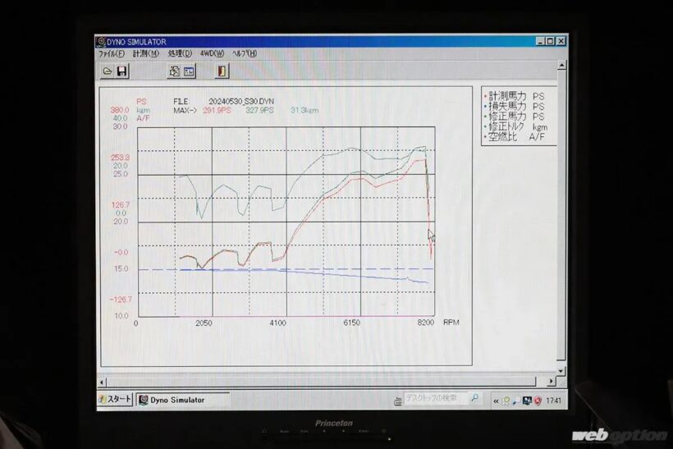This screenshot has width=673, height=449.
Task: Click into the desktop search field
Action: point(433,399)
